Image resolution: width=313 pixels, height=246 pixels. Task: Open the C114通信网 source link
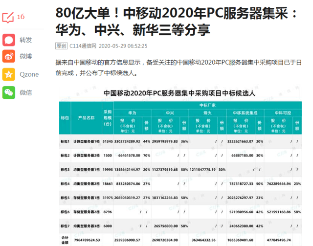(x=83, y=46)
